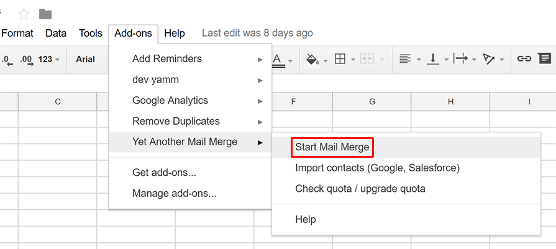Click the horizontal align icon
556x249 pixels.
[x=405, y=59]
